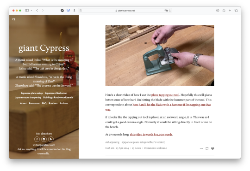Open the sidebar dropdown chevron in toolbar
The width and height of the screenshot is (250, 171).
31,11
